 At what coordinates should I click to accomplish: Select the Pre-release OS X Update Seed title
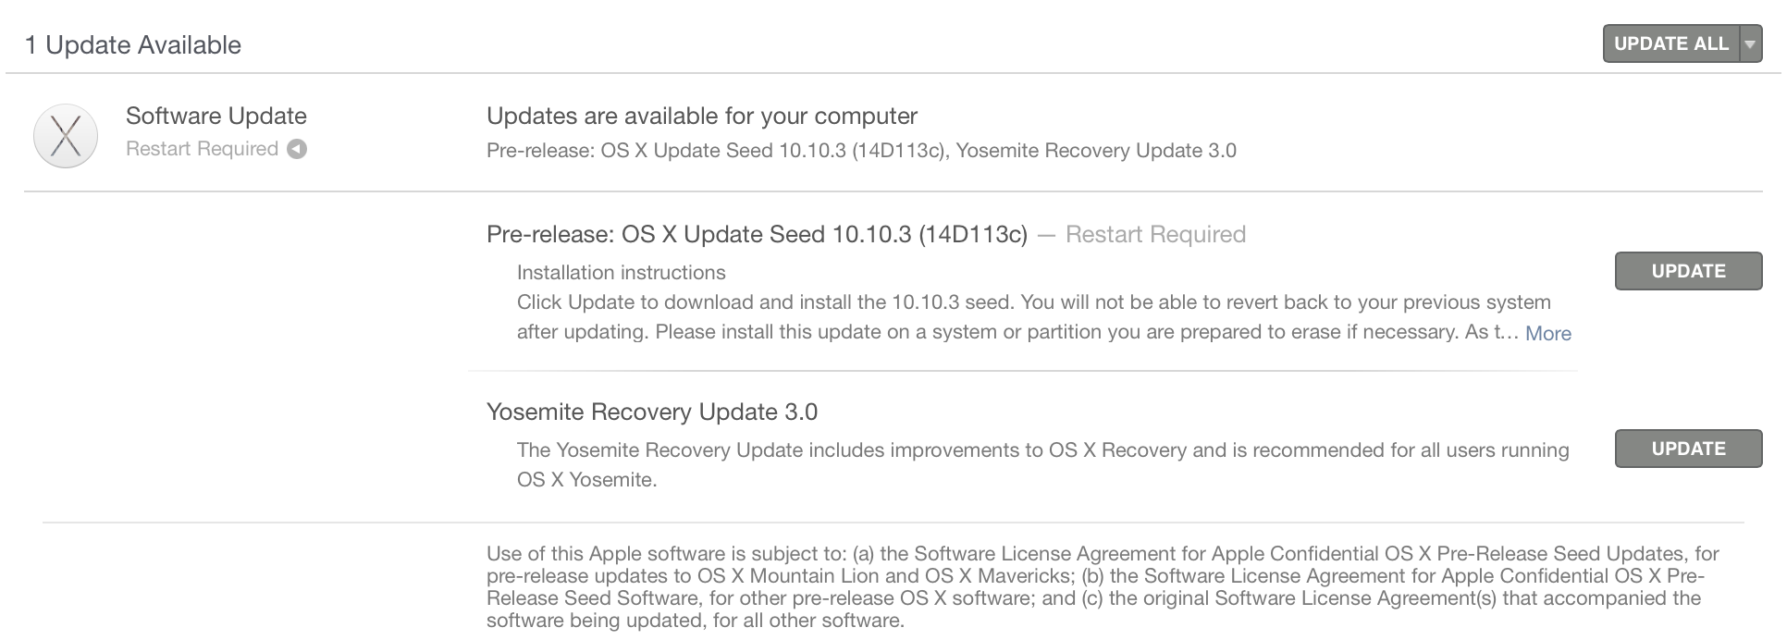pos(757,234)
